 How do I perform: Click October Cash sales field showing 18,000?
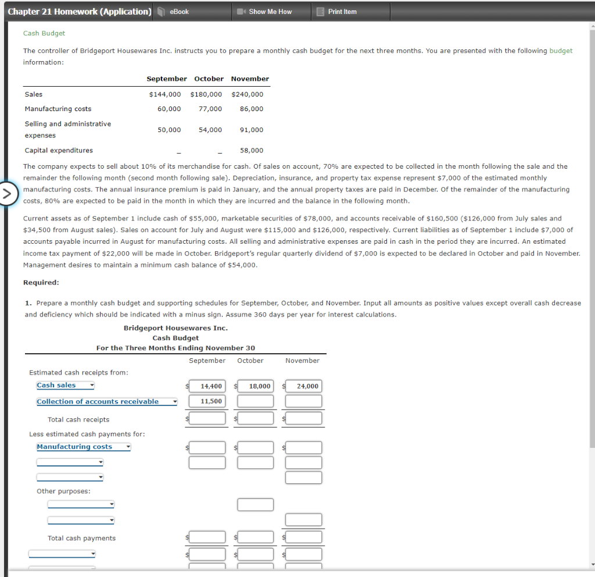click(256, 386)
